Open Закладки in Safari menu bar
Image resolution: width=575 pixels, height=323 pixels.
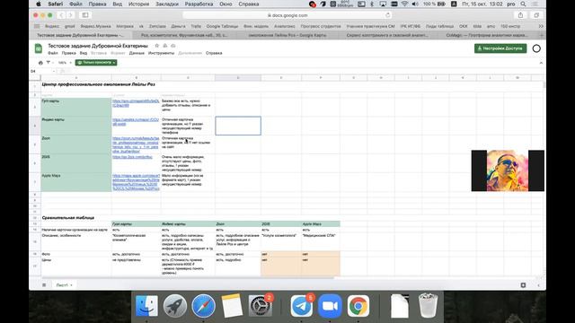167,4
